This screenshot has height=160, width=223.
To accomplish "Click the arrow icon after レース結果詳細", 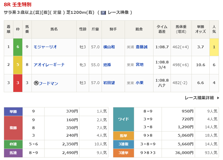I will click(218, 98).
